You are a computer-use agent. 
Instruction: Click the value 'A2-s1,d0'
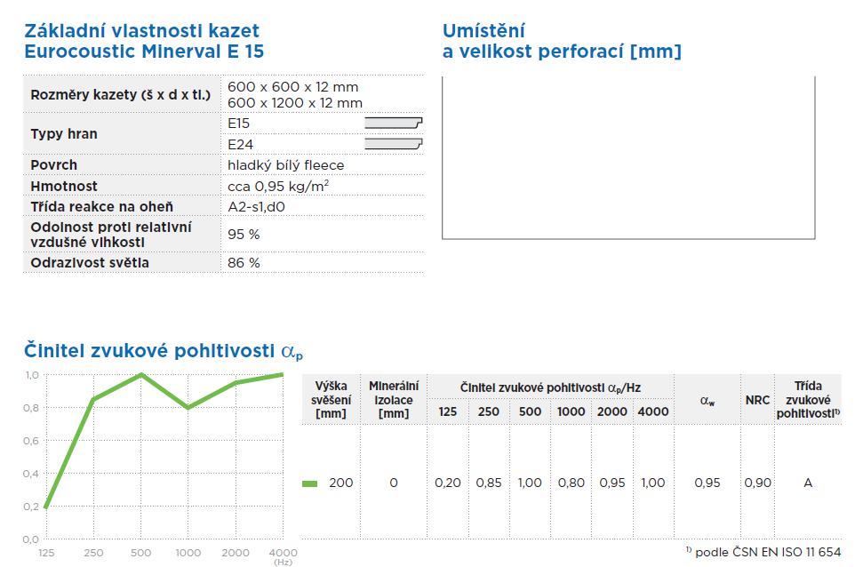(x=256, y=207)
